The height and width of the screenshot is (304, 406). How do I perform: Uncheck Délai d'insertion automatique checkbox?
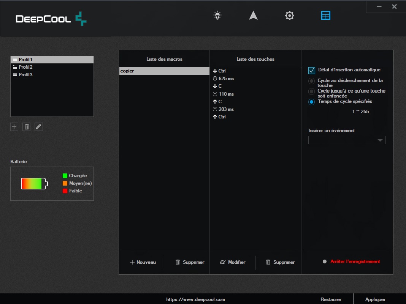point(312,70)
